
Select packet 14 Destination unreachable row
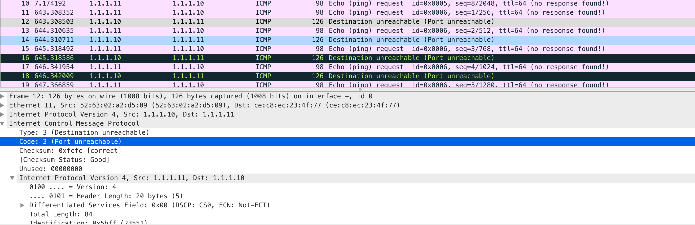tap(348, 40)
